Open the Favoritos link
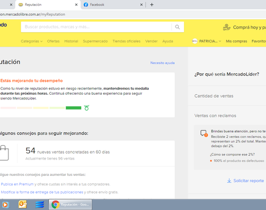266x210 pixels. (259, 41)
